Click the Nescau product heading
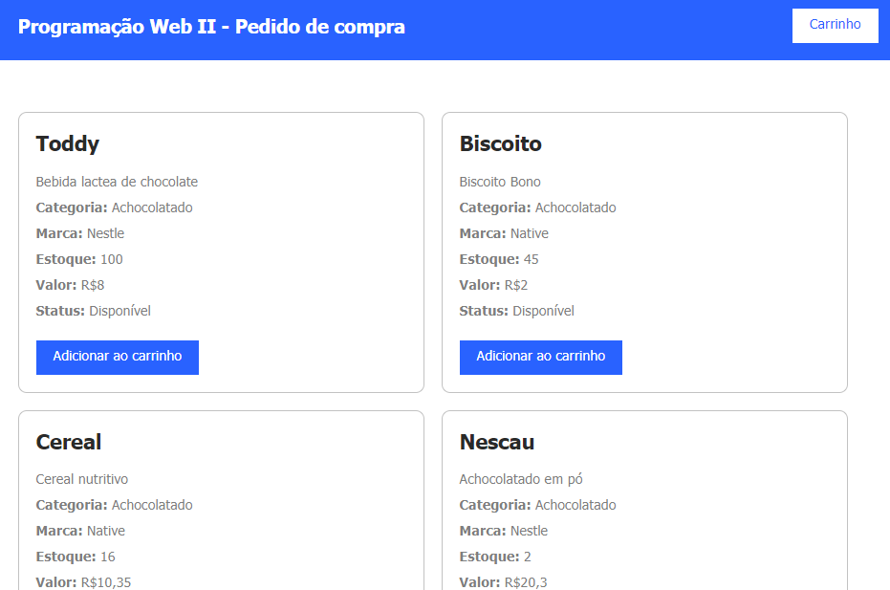This screenshot has width=890, height=590. pyautogui.click(x=497, y=442)
